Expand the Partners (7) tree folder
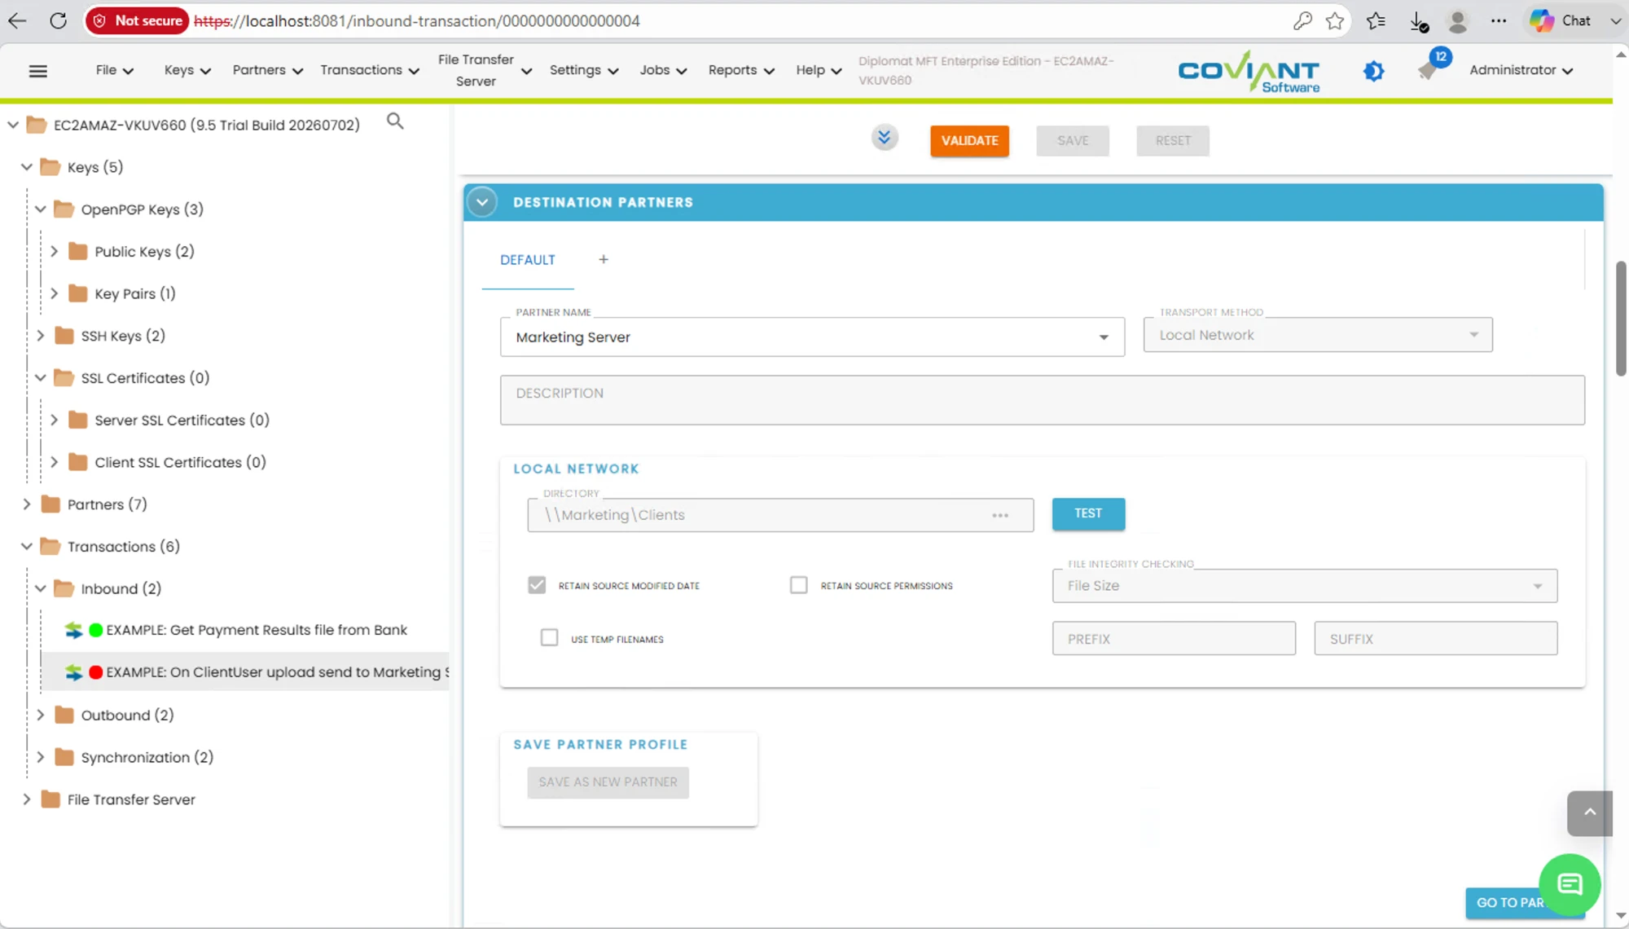Screen dimensions: 1629x929 pos(27,504)
